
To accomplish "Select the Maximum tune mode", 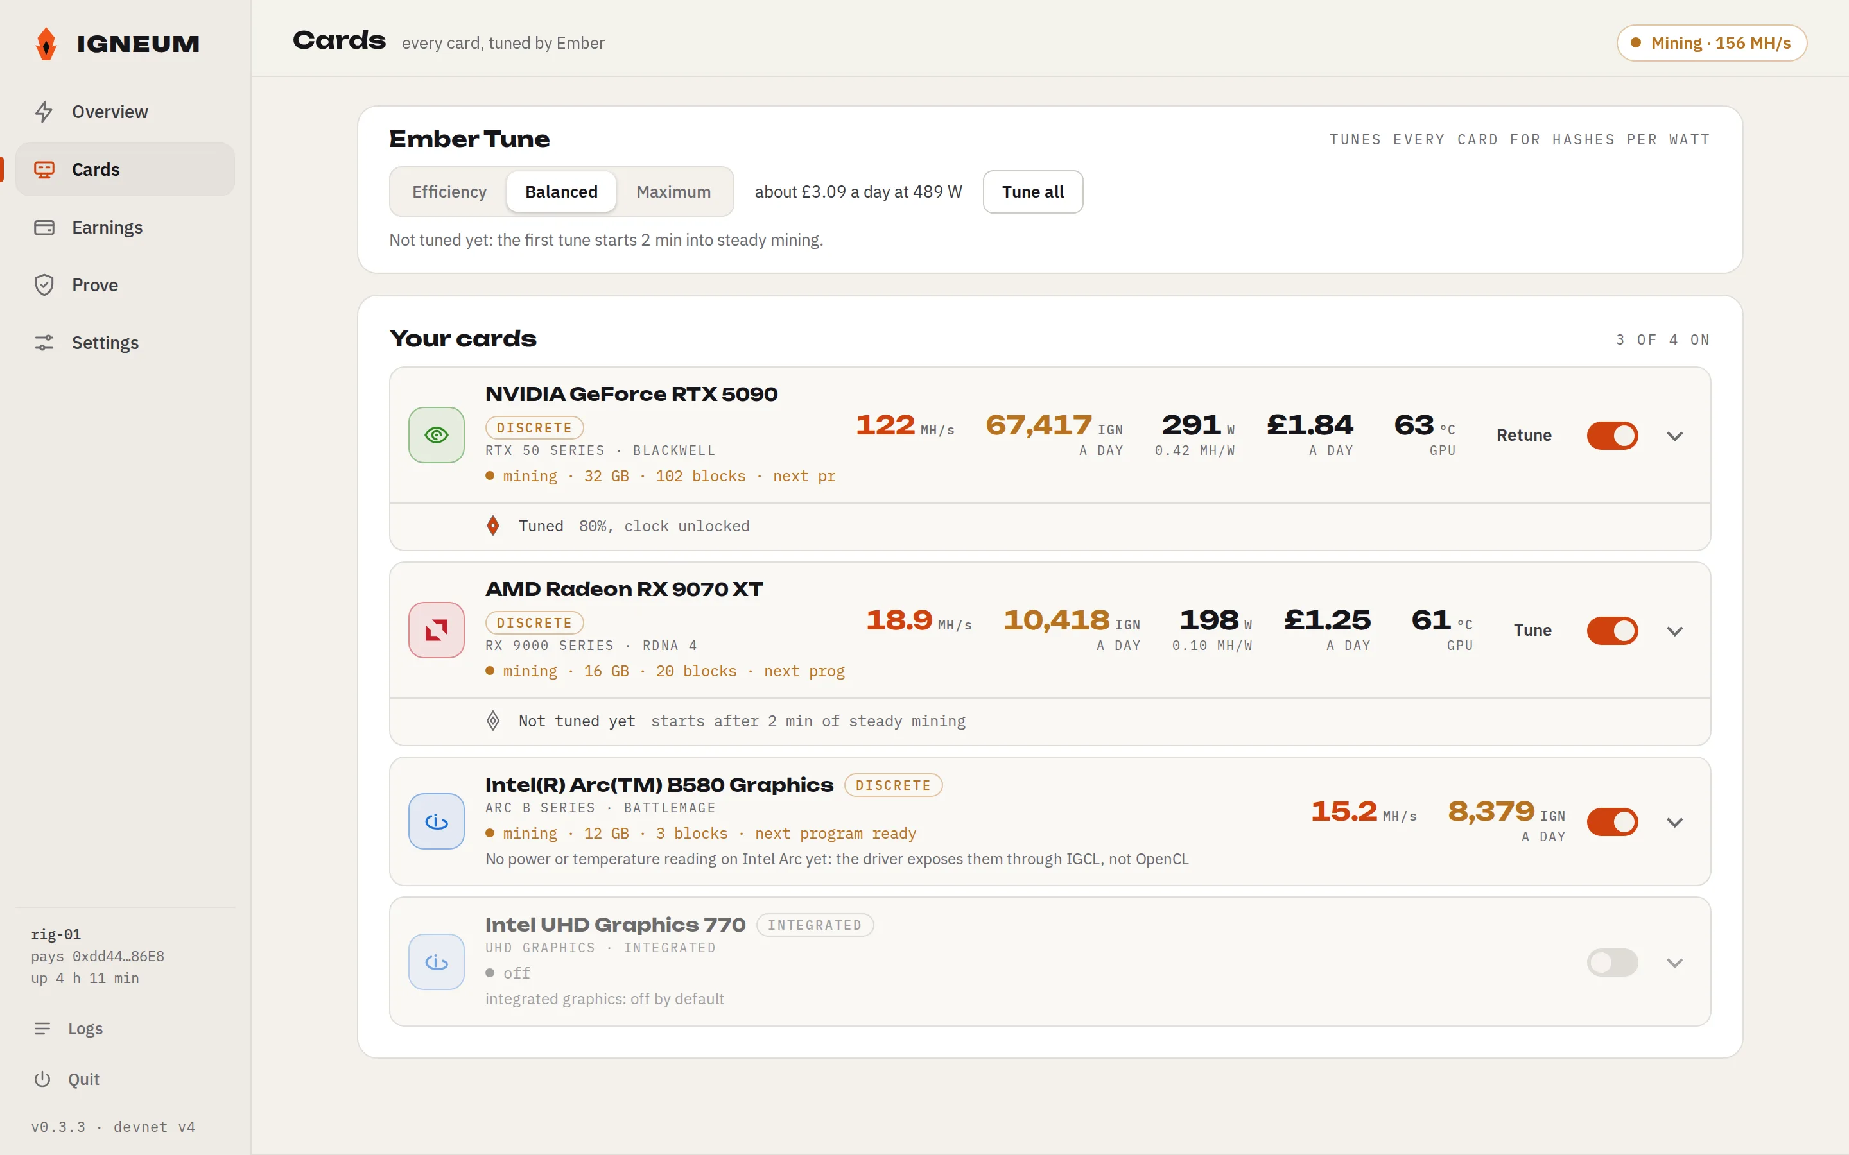I will [x=673, y=192].
